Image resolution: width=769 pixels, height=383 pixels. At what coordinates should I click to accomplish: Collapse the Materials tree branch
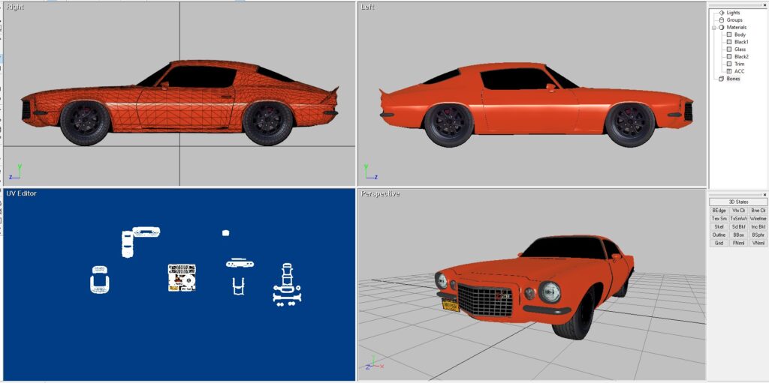point(714,28)
